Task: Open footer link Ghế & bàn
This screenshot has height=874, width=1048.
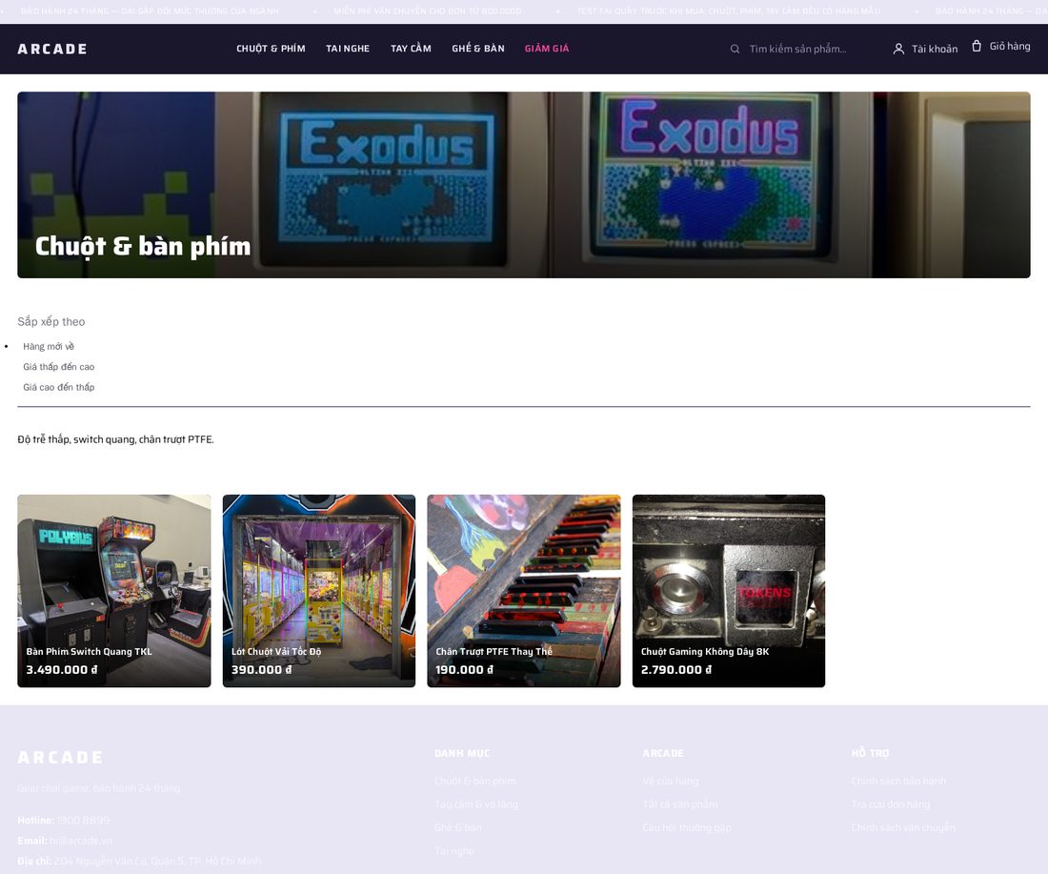Action: pyautogui.click(x=458, y=828)
